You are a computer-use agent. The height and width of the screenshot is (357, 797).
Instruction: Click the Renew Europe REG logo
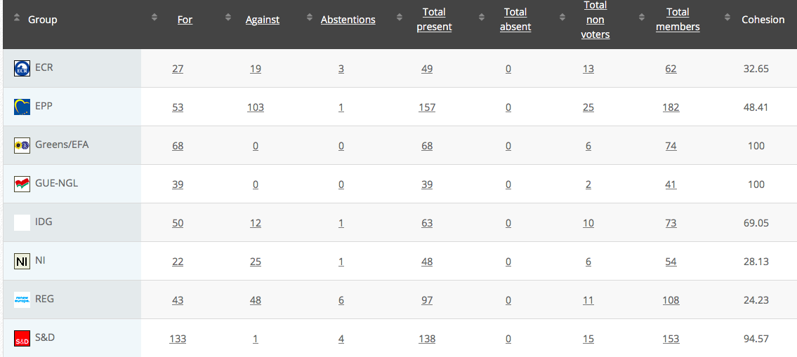(22, 300)
